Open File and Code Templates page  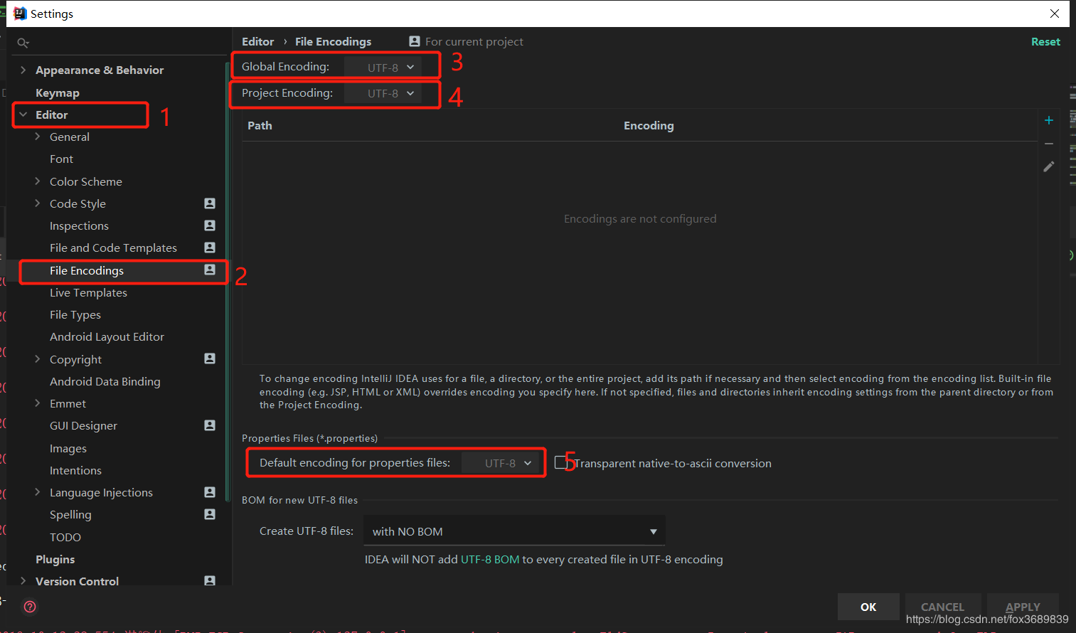(113, 248)
